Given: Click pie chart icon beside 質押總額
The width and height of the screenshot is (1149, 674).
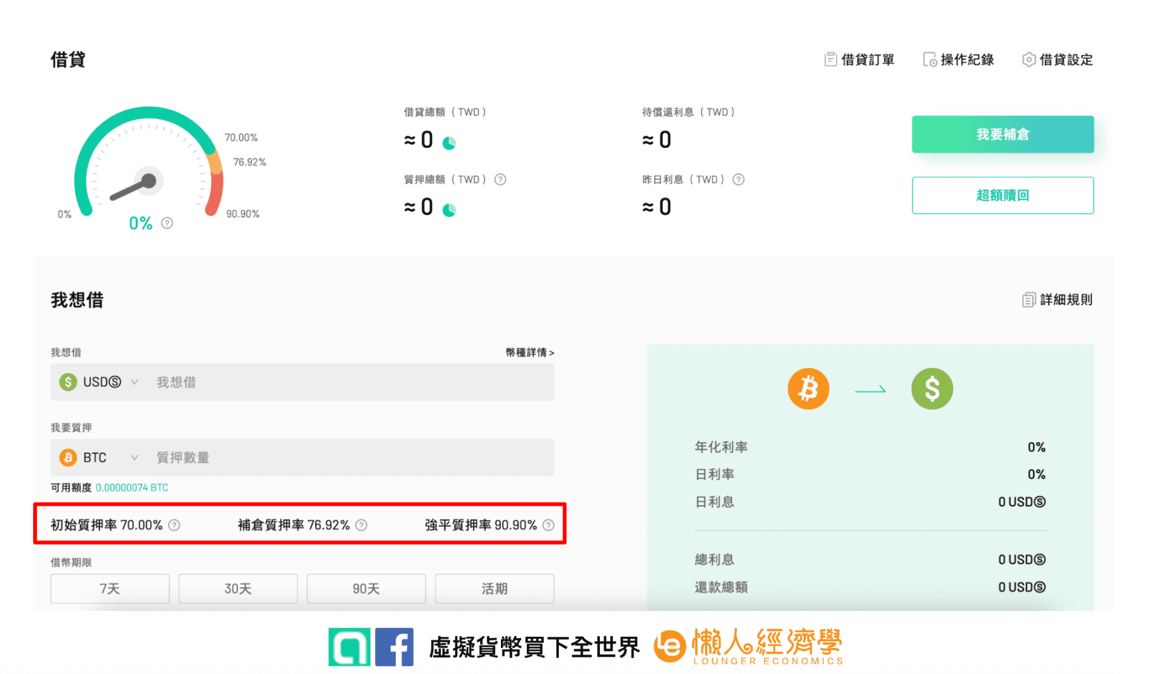Looking at the screenshot, I should tap(449, 210).
